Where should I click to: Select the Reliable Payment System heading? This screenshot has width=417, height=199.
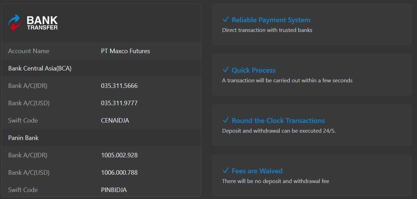tap(271, 20)
